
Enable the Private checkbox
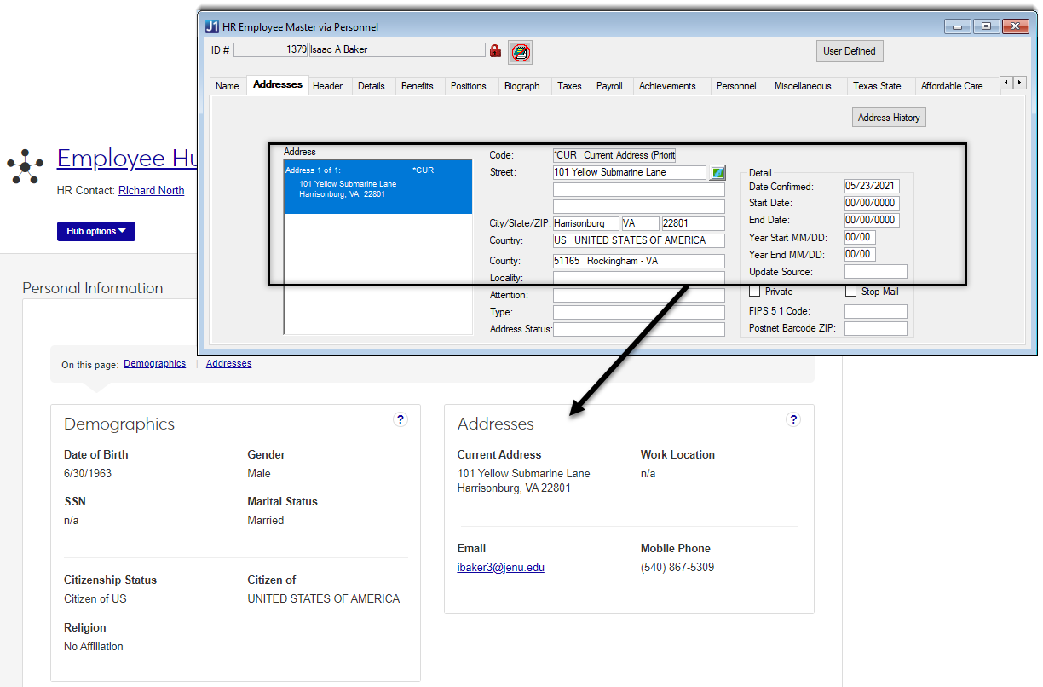754,292
